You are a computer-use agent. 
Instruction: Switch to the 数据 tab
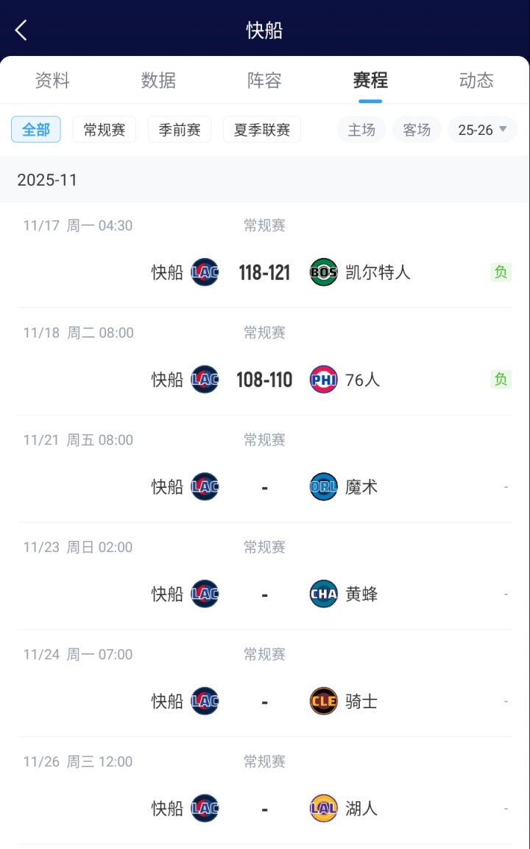[158, 80]
